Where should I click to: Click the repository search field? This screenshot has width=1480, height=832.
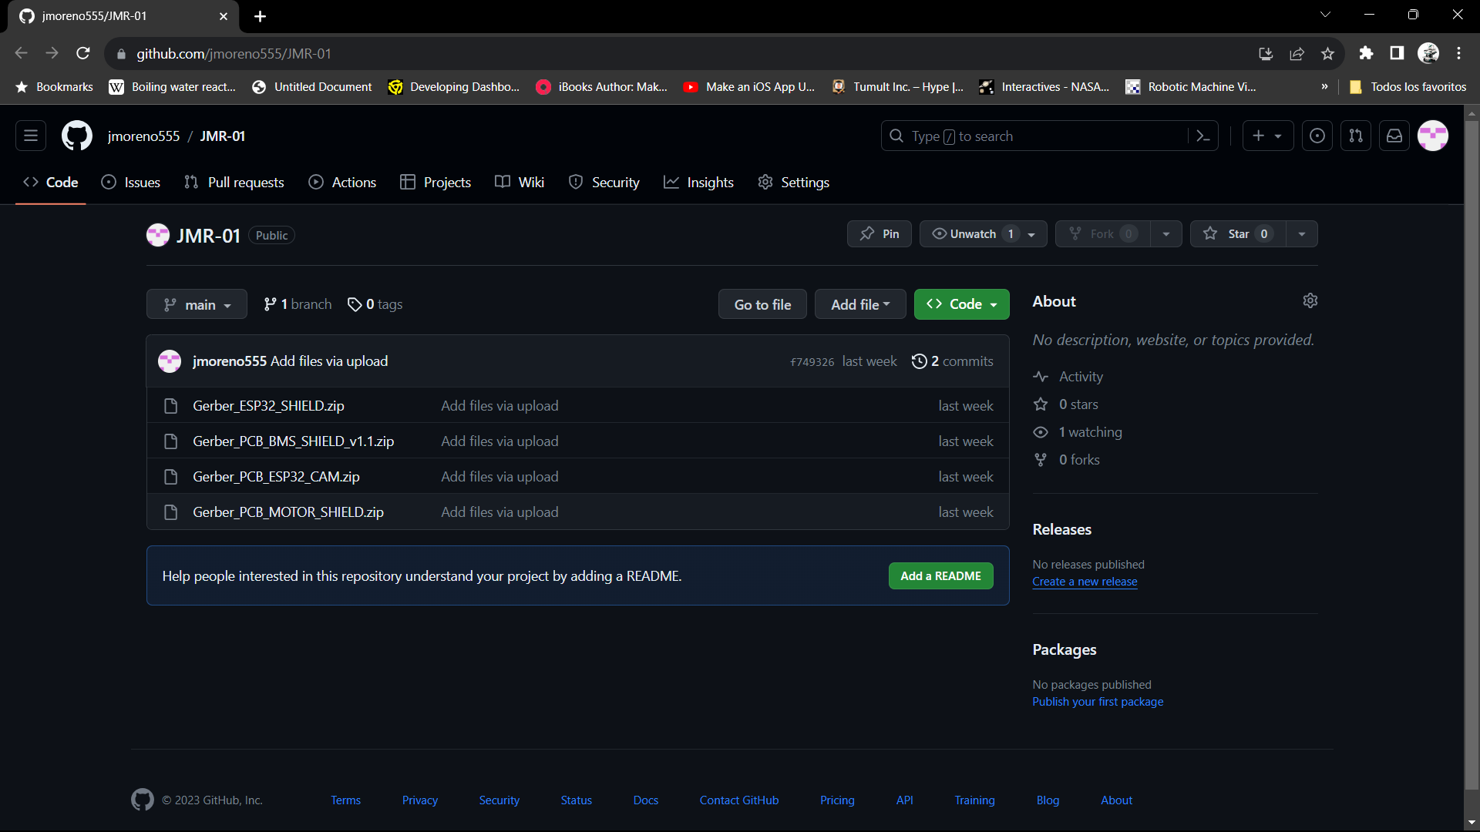1033,136
